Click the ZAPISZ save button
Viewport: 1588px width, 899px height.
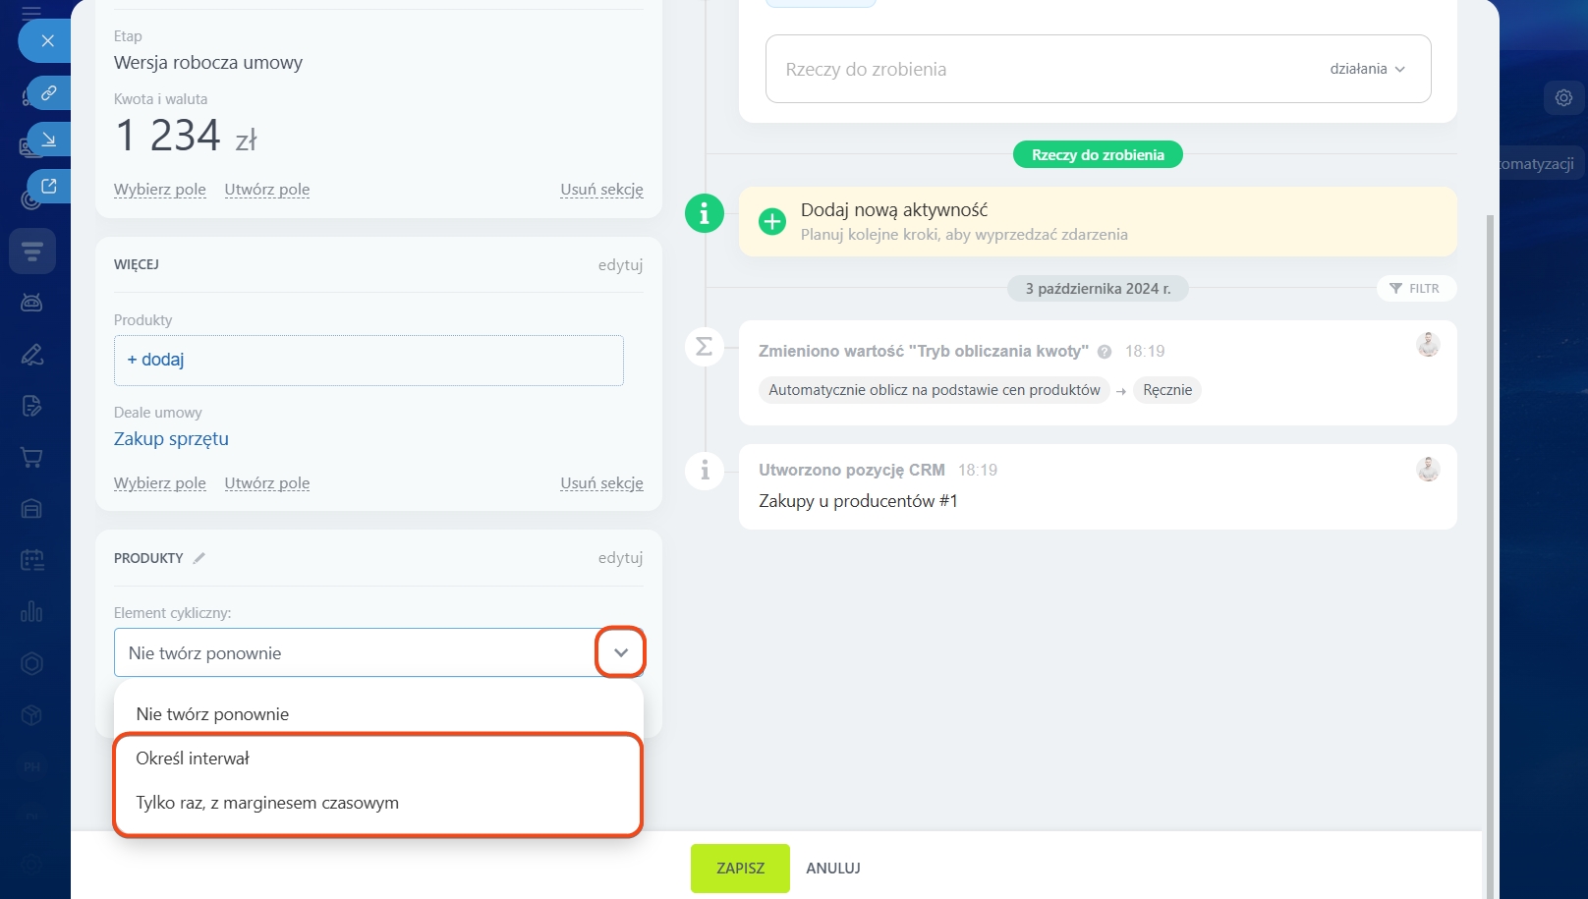click(x=740, y=869)
